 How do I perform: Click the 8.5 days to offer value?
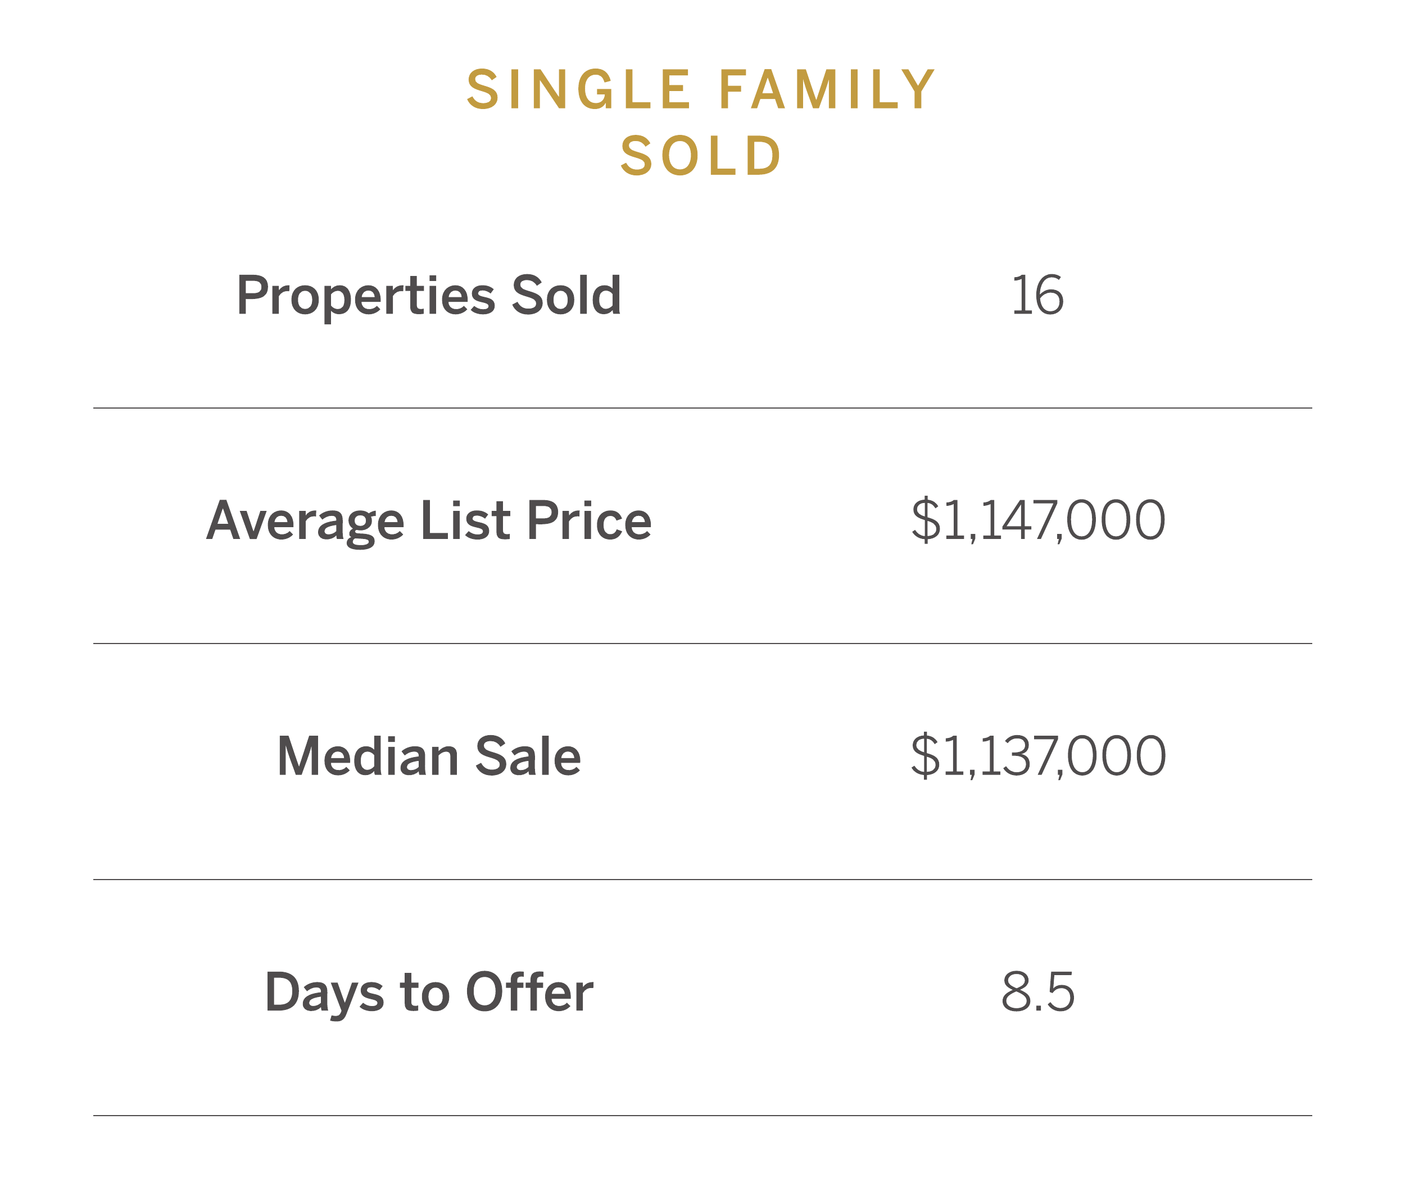[x=1037, y=992]
